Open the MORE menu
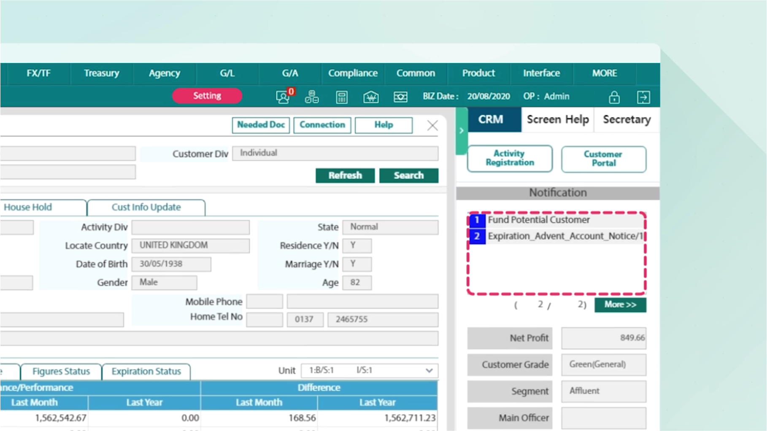 (x=605, y=73)
